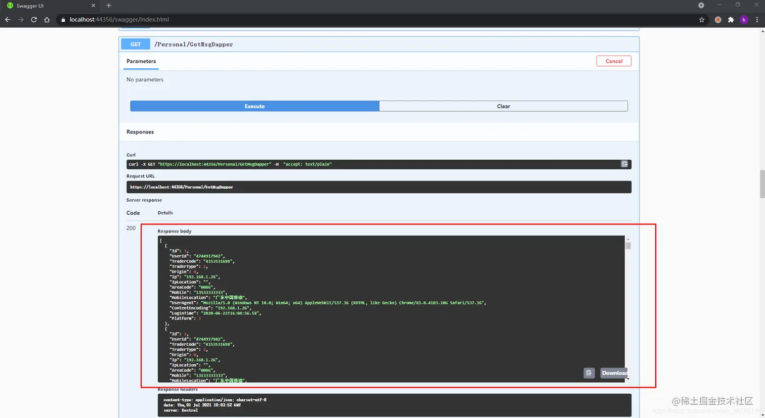Screen dimensions: 765x418
Task: Click the page vertical scrollbar thumb
Action: (762, 184)
